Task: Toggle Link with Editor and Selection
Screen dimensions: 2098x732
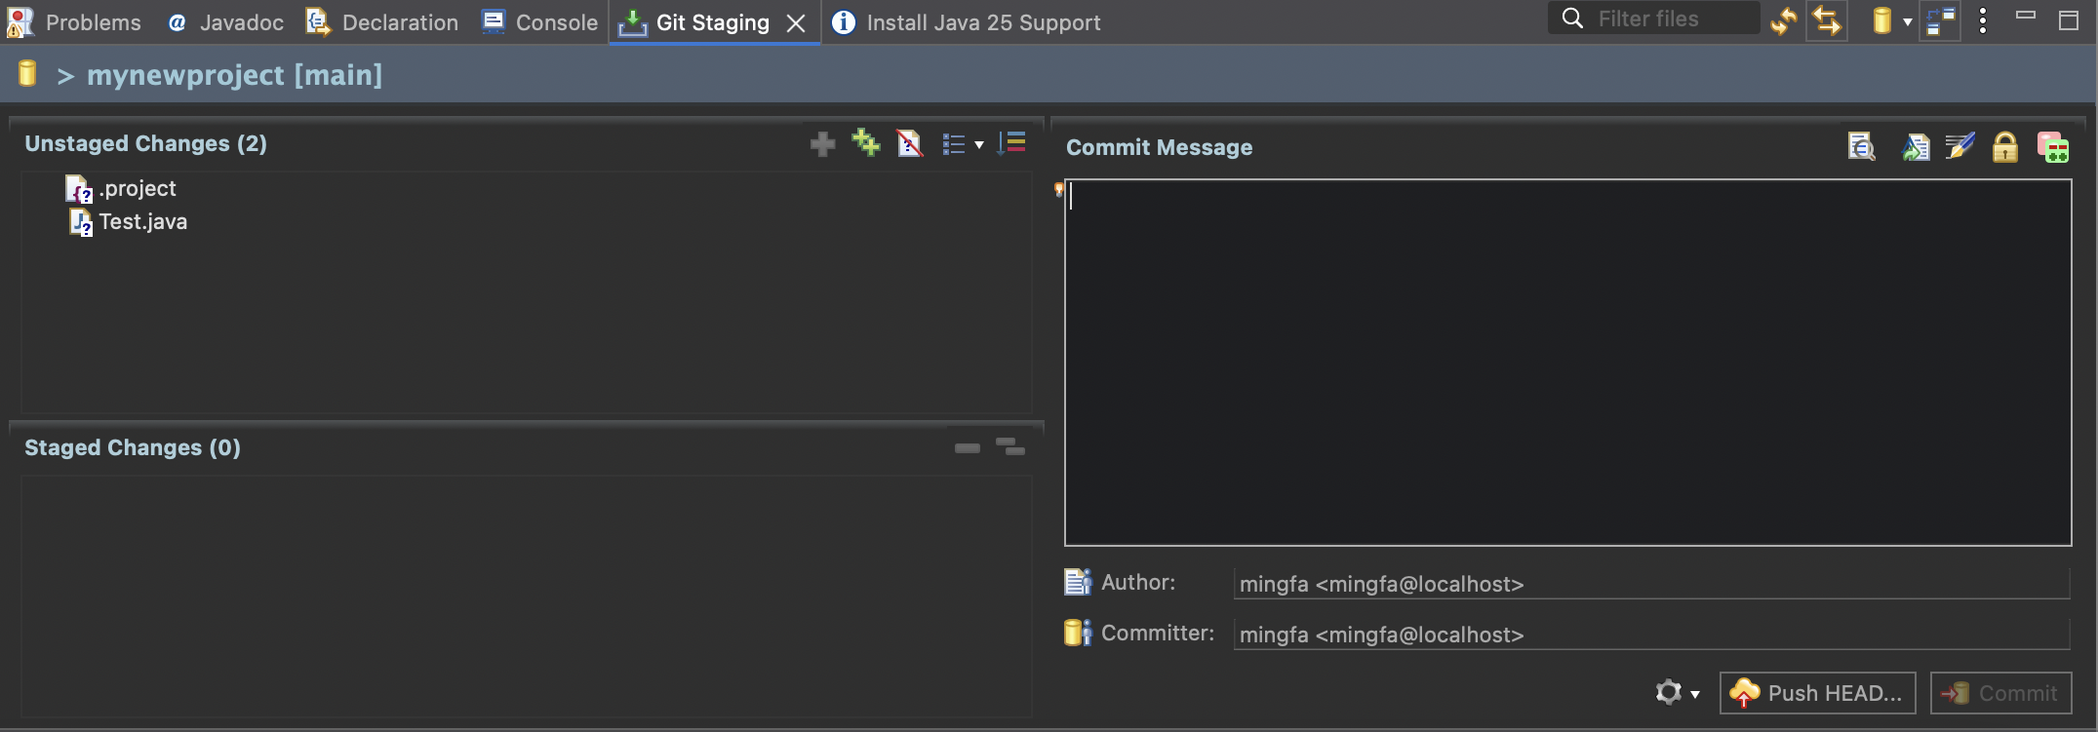Action: (1827, 20)
